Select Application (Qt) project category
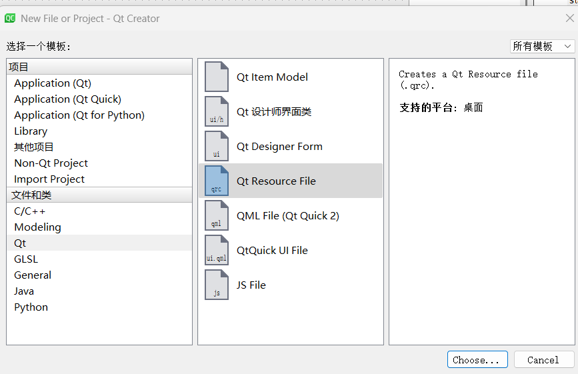This screenshot has height=374, width=578. pyautogui.click(x=99, y=83)
